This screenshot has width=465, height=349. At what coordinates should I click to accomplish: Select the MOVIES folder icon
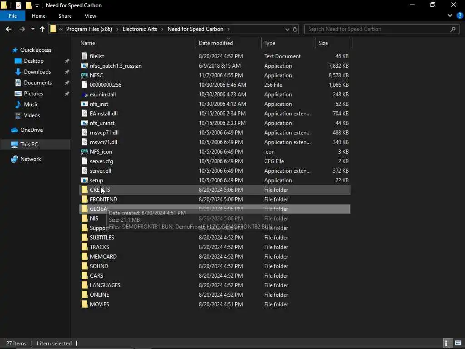click(84, 304)
